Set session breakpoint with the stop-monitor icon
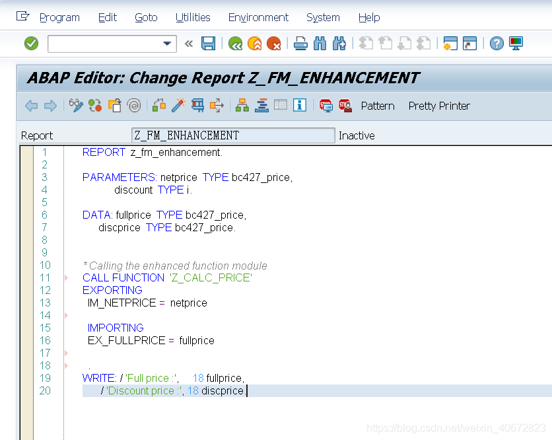Image resolution: width=552 pixels, height=440 pixels. click(326, 106)
